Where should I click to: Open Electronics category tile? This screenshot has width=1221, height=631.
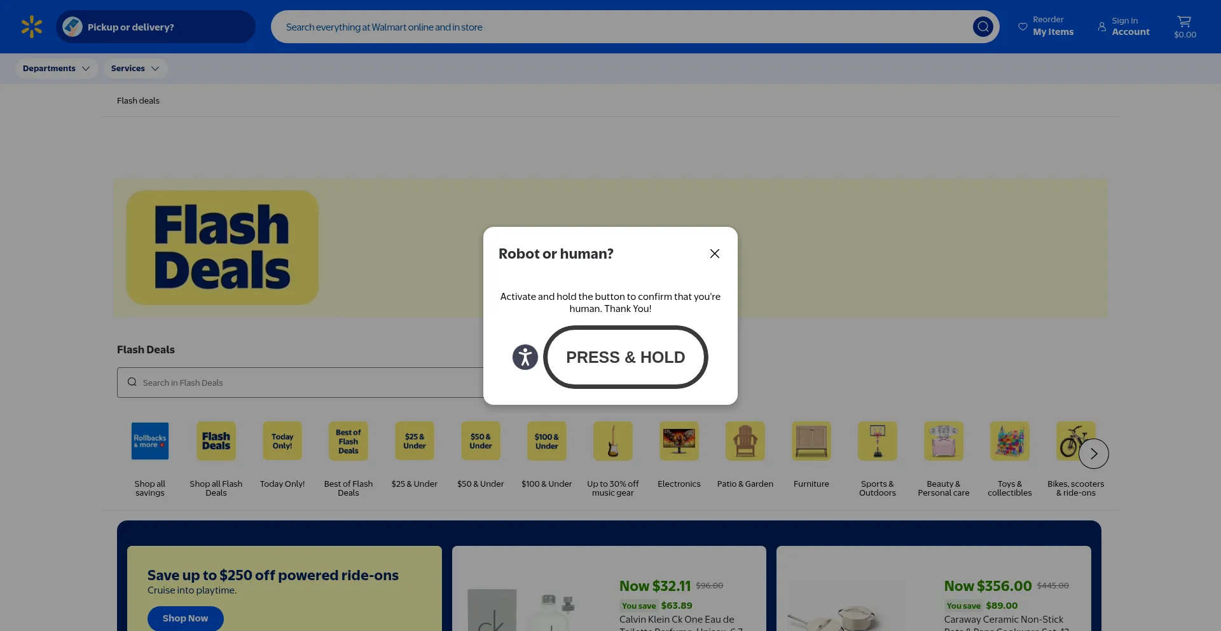[679, 455]
